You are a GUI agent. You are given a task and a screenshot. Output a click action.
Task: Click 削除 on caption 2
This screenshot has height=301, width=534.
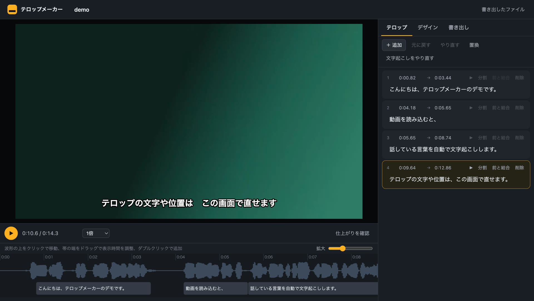point(519,108)
